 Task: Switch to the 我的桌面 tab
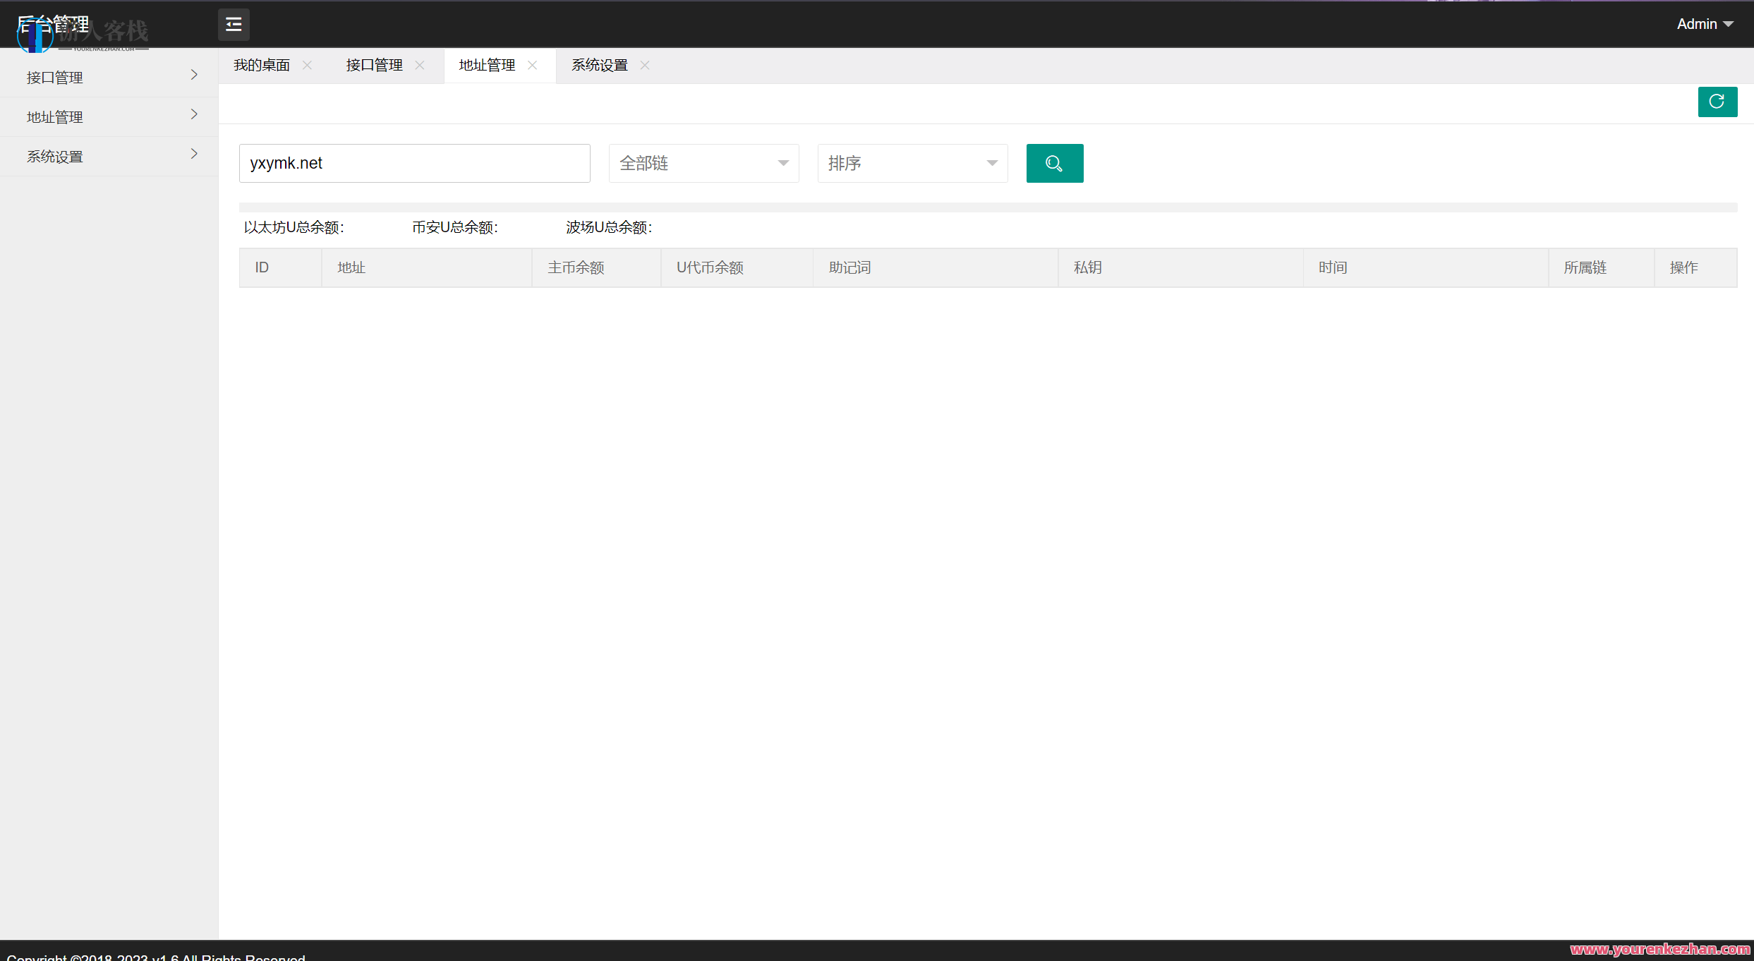[x=262, y=65]
